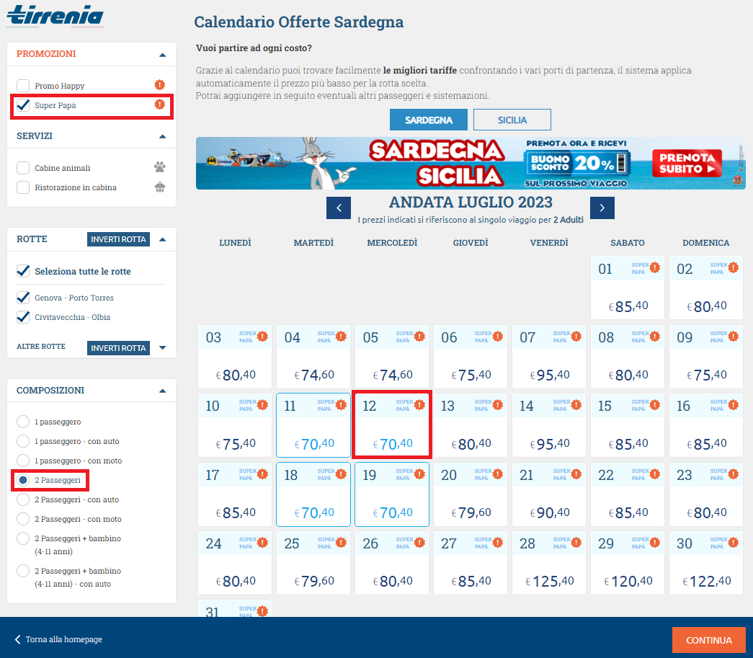Choose 2 Passeggeri - con moto
The width and height of the screenshot is (753, 658).
23,519
